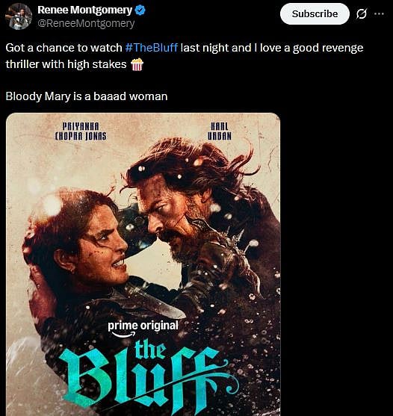Image resolution: width=393 pixels, height=416 pixels.
Task: Subscribe to Renee Montgomery
Action: pyautogui.click(x=315, y=13)
